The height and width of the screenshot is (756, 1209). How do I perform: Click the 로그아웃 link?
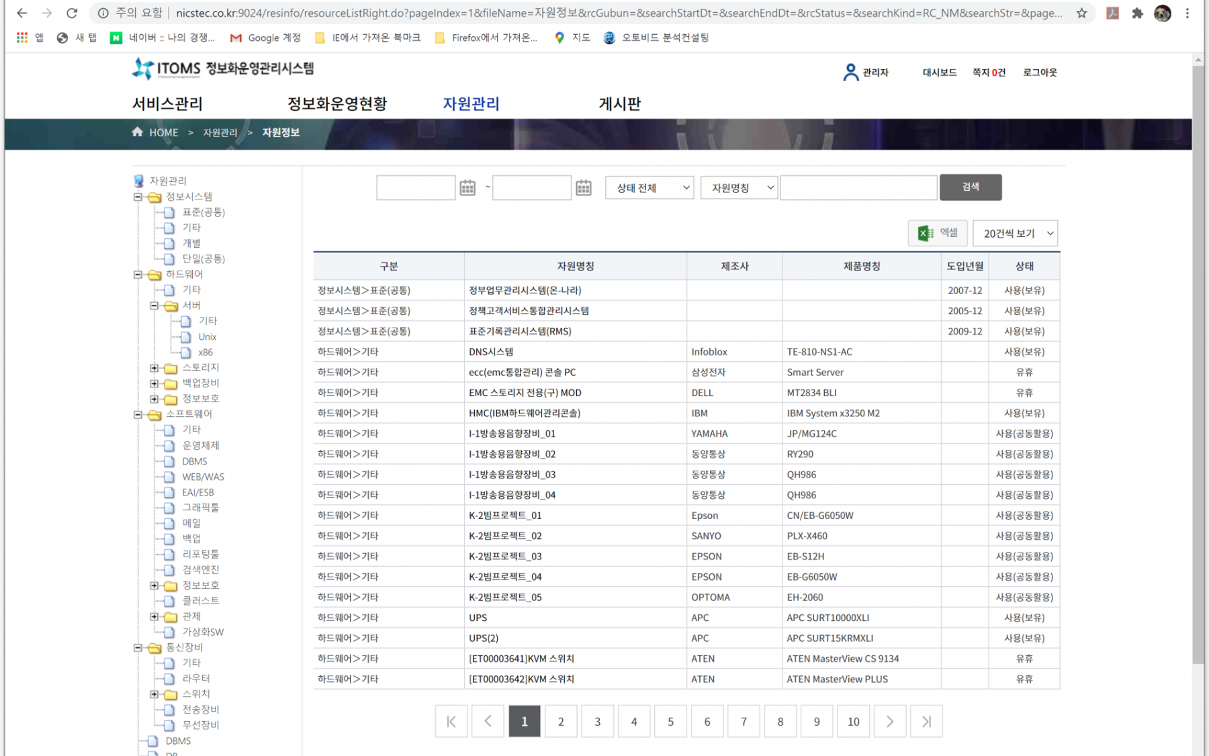(1039, 73)
